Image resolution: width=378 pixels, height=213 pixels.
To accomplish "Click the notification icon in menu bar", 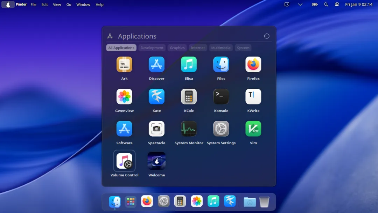I will click(287, 4).
